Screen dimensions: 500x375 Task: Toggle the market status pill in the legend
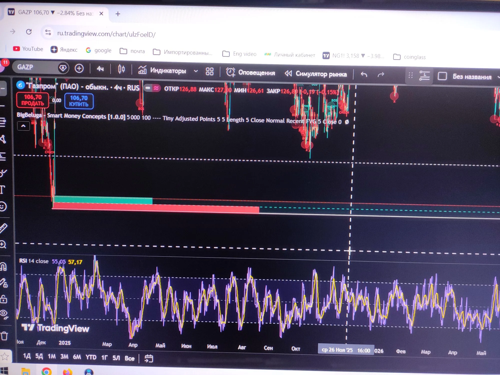(x=152, y=88)
